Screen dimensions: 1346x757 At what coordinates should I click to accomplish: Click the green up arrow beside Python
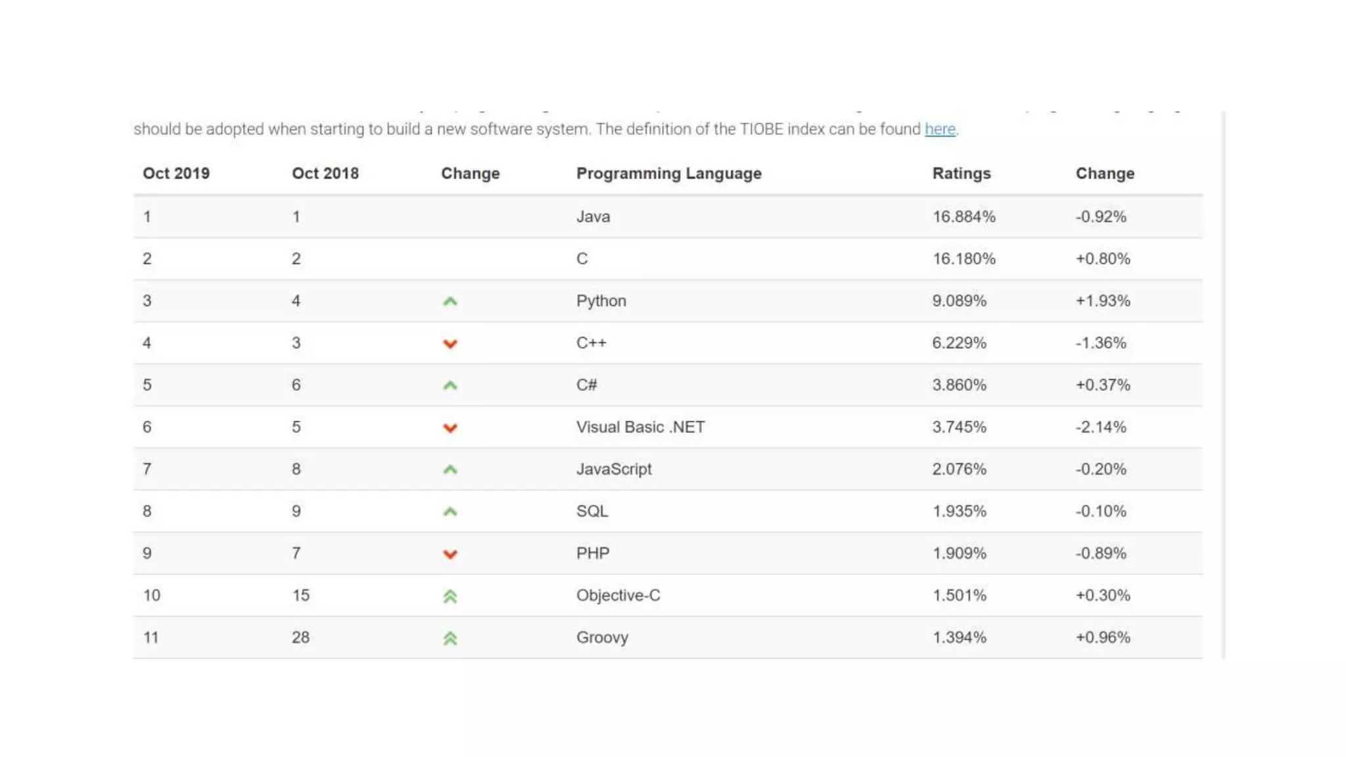coord(450,302)
